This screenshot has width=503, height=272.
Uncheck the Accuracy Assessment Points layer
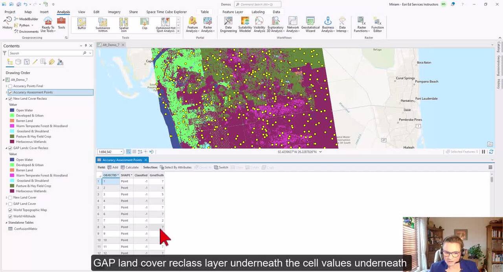[x=10, y=92]
